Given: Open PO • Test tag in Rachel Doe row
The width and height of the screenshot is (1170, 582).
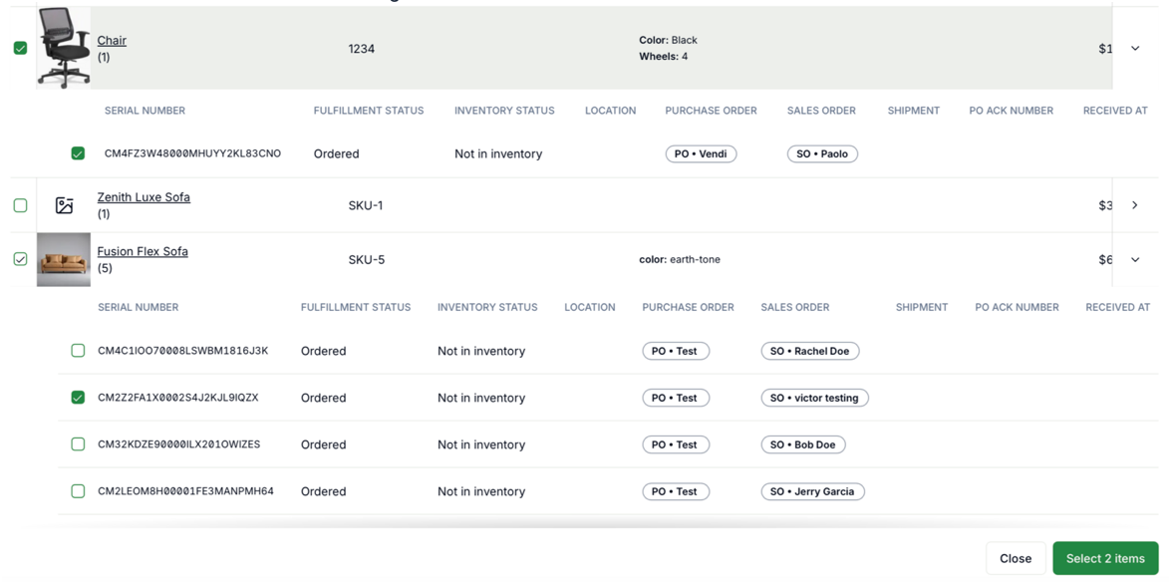Looking at the screenshot, I should coord(676,351).
